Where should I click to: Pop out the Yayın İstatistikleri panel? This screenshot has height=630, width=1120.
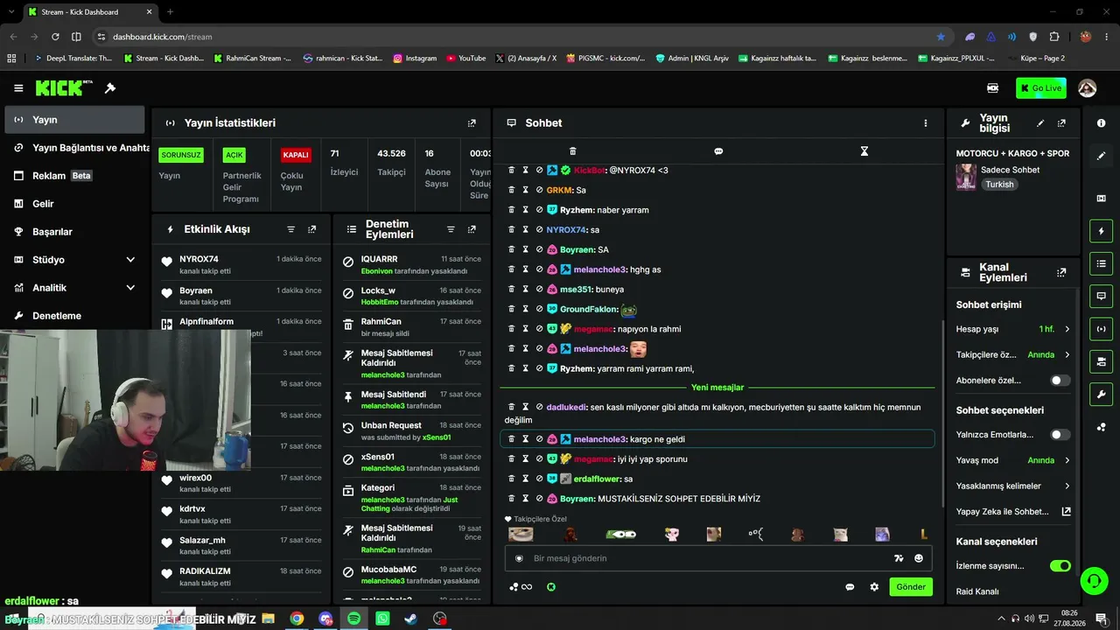point(472,123)
